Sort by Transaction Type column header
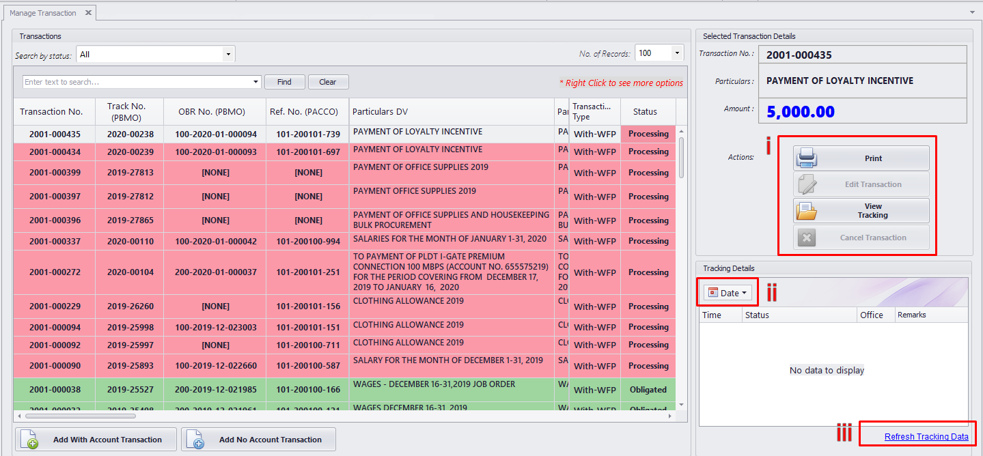 [x=595, y=112]
